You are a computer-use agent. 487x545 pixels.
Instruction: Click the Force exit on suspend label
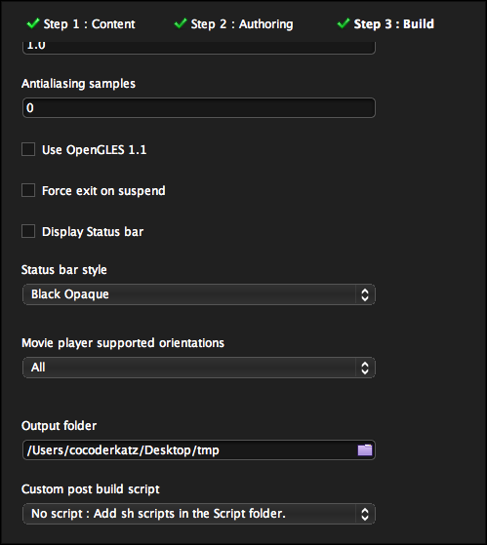point(103,191)
